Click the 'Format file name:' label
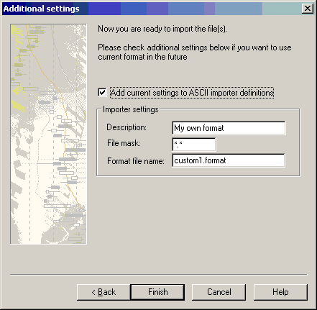The image size is (317, 310). (x=136, y=161)
